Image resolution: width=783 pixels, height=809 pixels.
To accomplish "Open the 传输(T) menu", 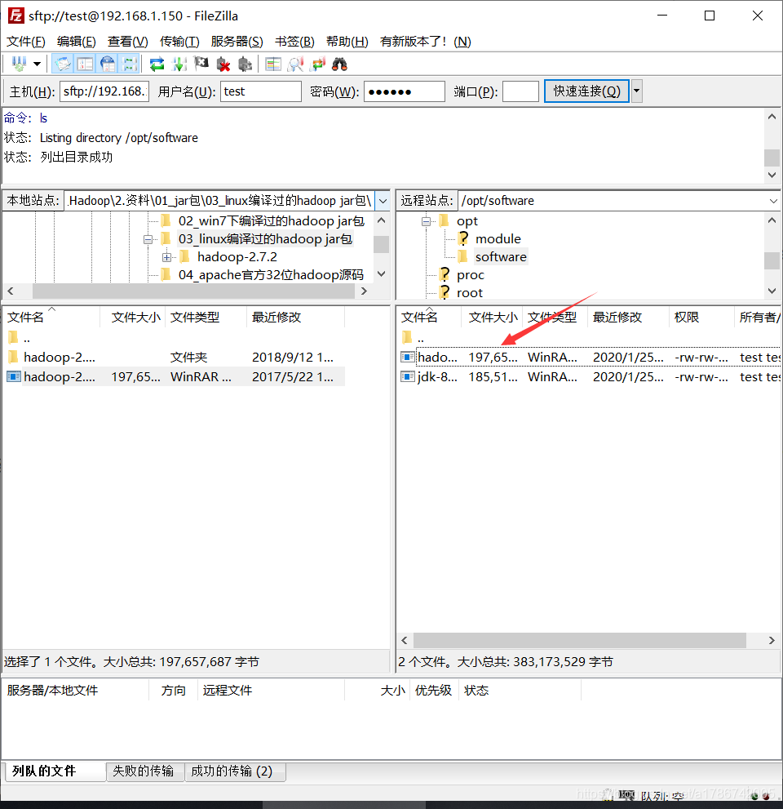I will [179, 42].
